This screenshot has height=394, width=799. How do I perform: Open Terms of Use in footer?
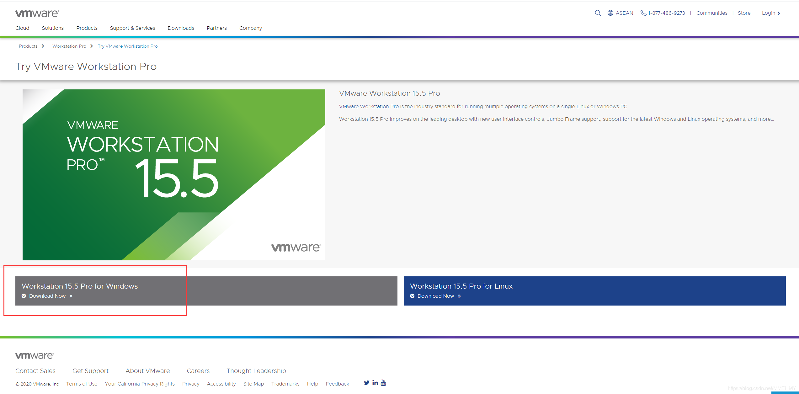pyautogui.click(x=82, y=384)
